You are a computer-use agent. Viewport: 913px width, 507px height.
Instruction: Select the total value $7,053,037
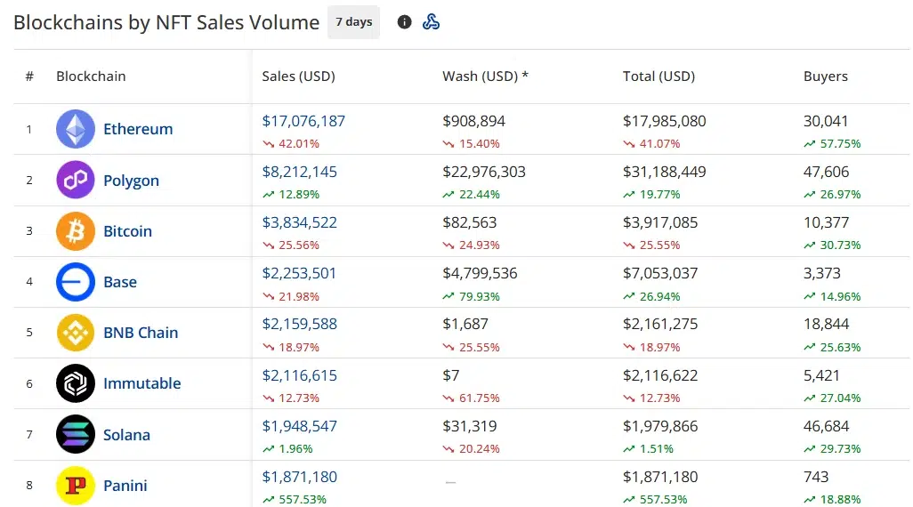pos(660,273)
